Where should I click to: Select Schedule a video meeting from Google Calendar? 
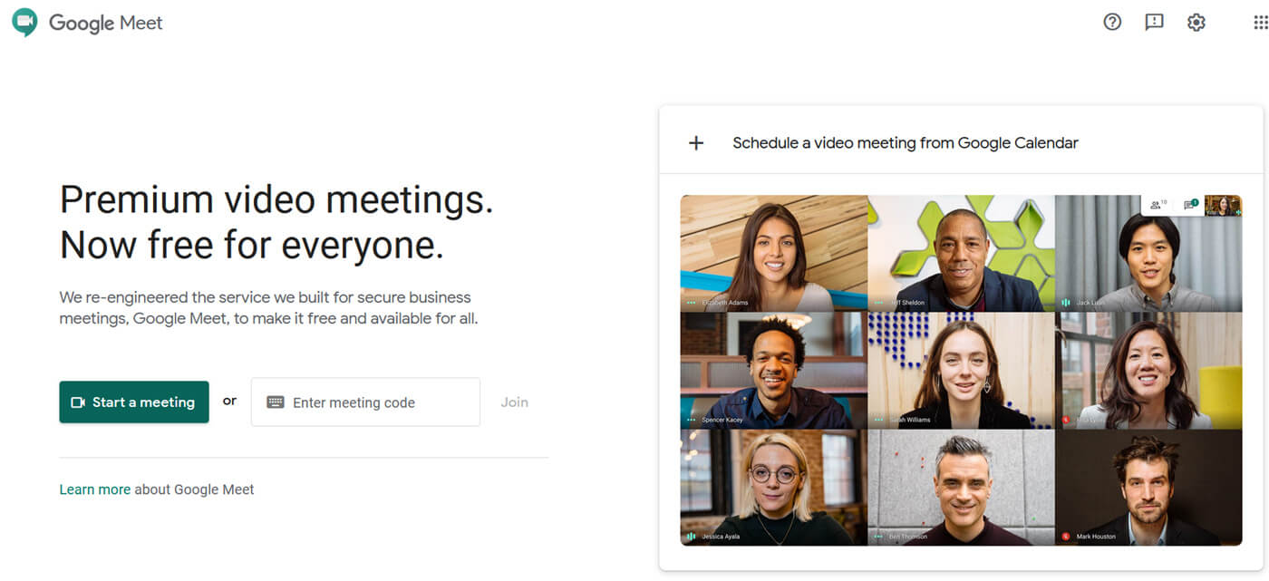click(x=906, y=142)
